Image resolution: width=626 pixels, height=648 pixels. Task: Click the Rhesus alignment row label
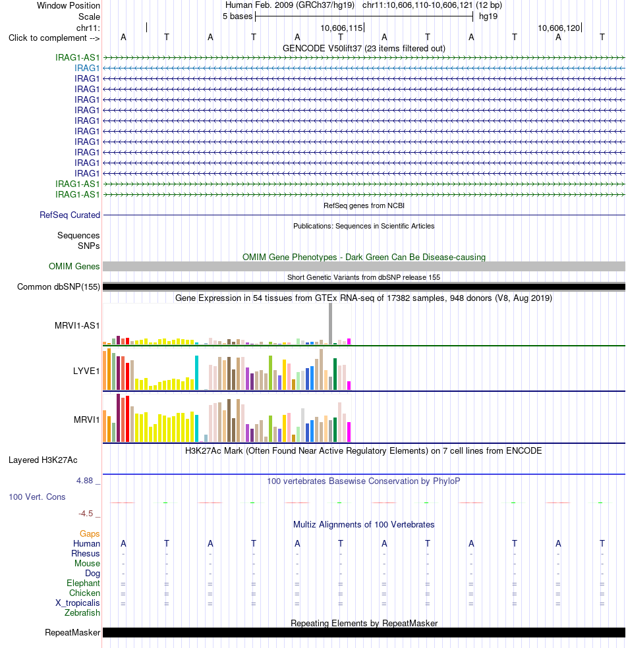[x=86, y=554]
